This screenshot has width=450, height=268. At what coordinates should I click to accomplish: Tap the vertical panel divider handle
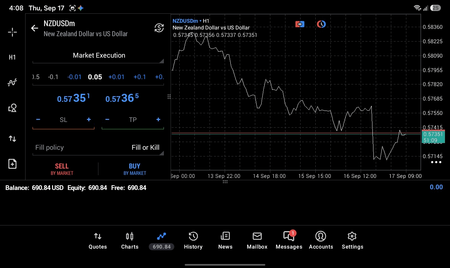coord(169,97)
